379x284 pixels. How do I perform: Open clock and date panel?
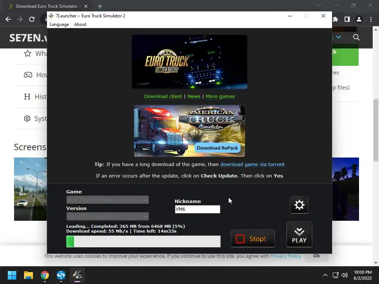(363, 275)
